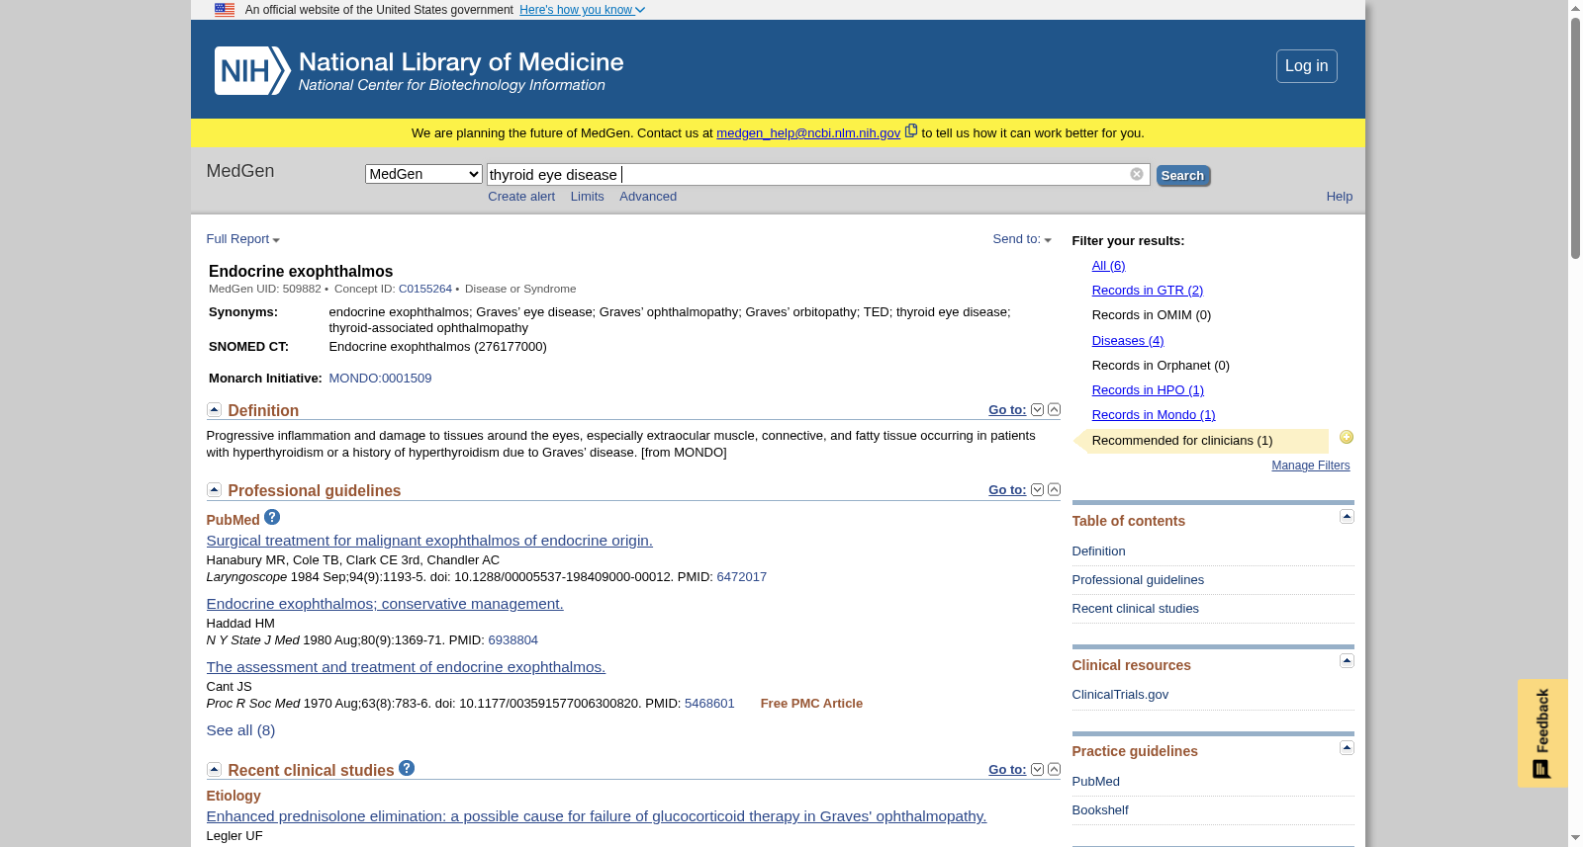Click the Search button
The height and width of the screenshot is (847, 1583).
(1183, 175)
